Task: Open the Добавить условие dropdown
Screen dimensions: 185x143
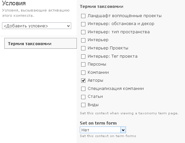Action: pos(37,26)
